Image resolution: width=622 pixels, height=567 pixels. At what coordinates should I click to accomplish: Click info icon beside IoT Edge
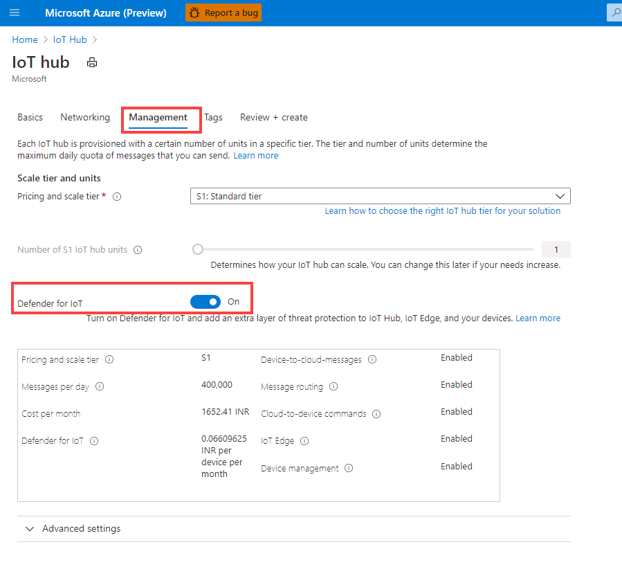(x=304, y=441)
